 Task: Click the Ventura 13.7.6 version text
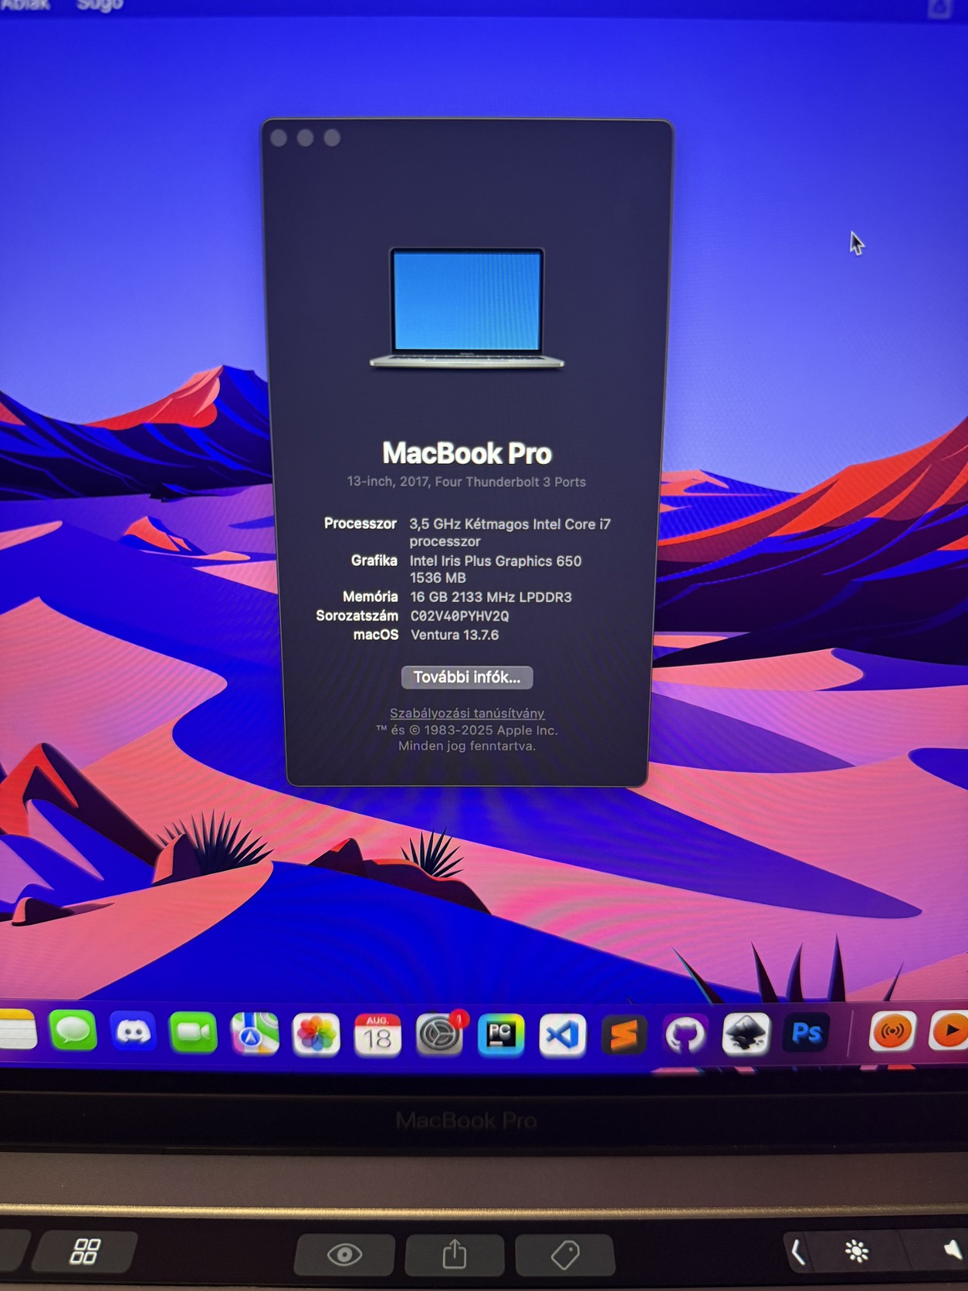point(455,635)
